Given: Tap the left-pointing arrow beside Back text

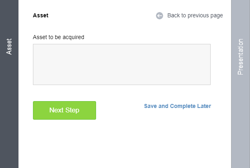Looking at the screenshot, I should pyautogui.click(x=160, y=16).
